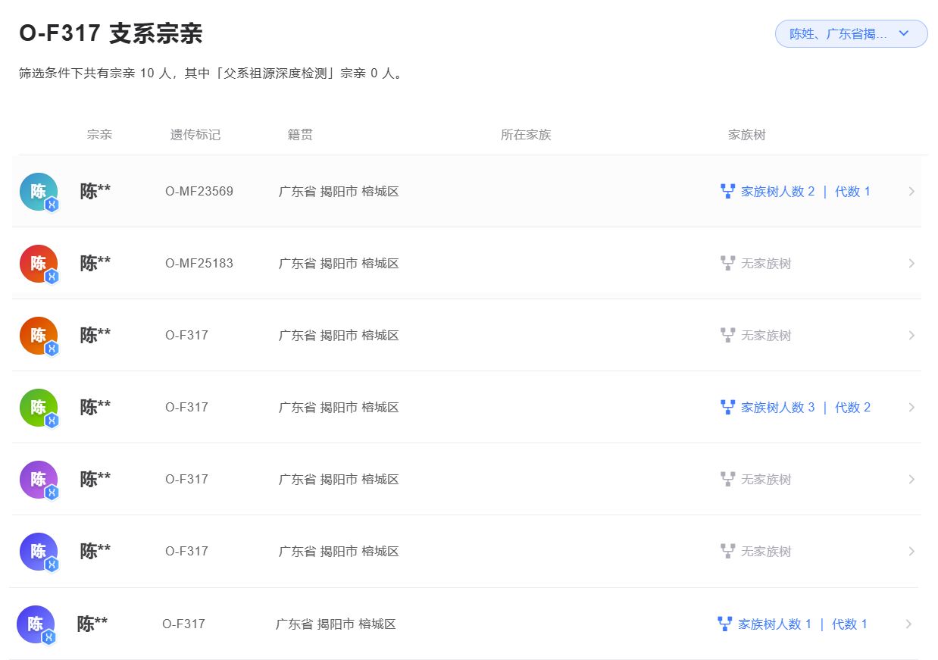Open the 家族树人数 2 | 代数 1 link
This screenshot has width=938, height=660.
point(805,191)
